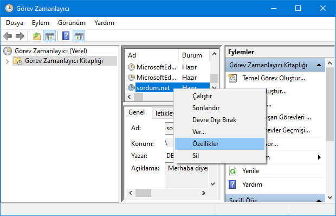Click the task list scroll up arrow

coord(214,54)
